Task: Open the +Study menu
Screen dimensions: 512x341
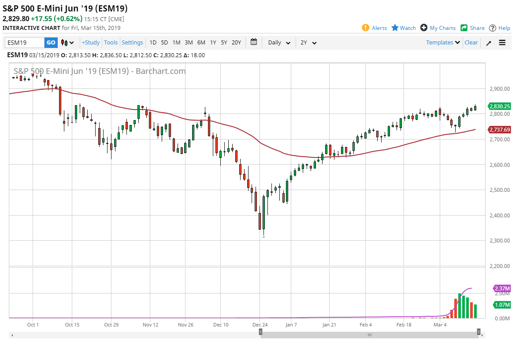Action: 91,42
